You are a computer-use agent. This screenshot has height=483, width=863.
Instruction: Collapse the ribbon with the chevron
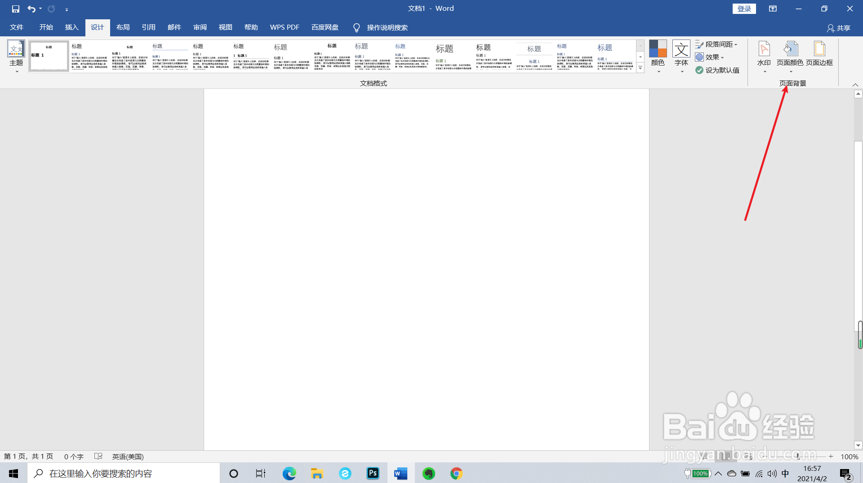855,84
